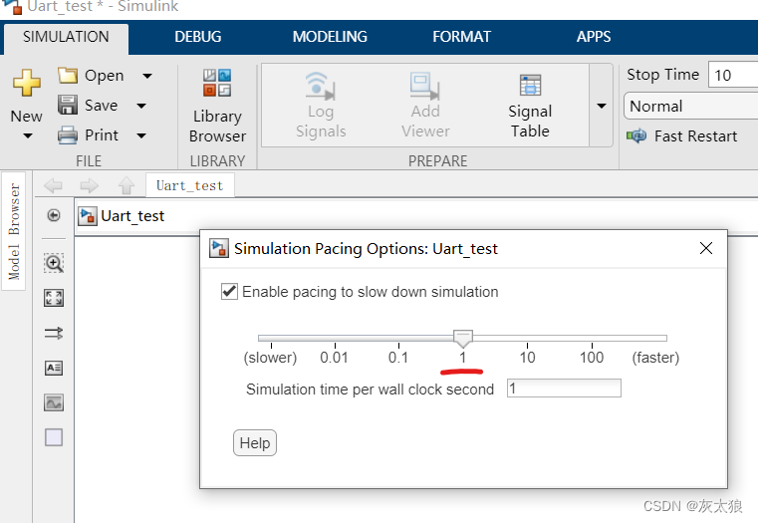
Task: Click the Open folder icon
Action: pyautogui.click(x=68, y=76)
